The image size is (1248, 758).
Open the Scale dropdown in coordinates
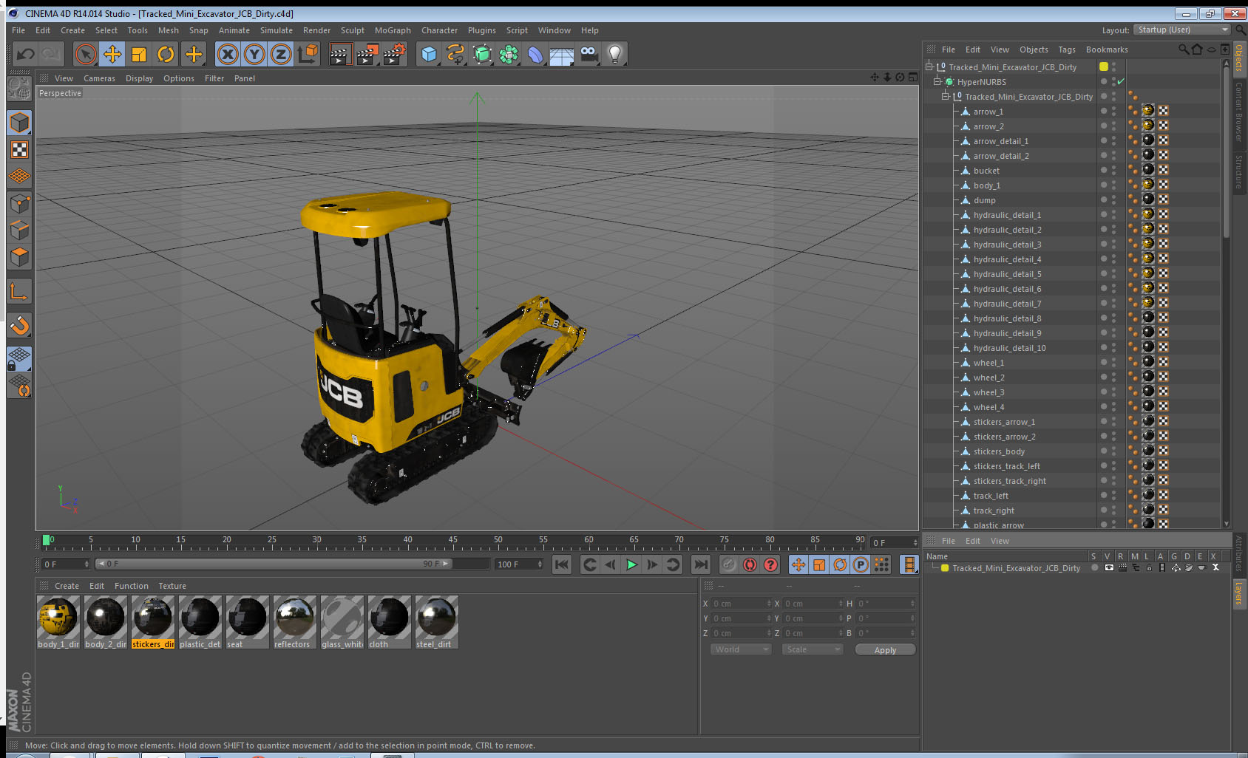(813, 649)
